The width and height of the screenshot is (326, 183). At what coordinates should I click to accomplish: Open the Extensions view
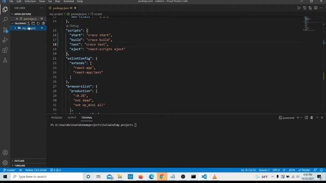5,50
